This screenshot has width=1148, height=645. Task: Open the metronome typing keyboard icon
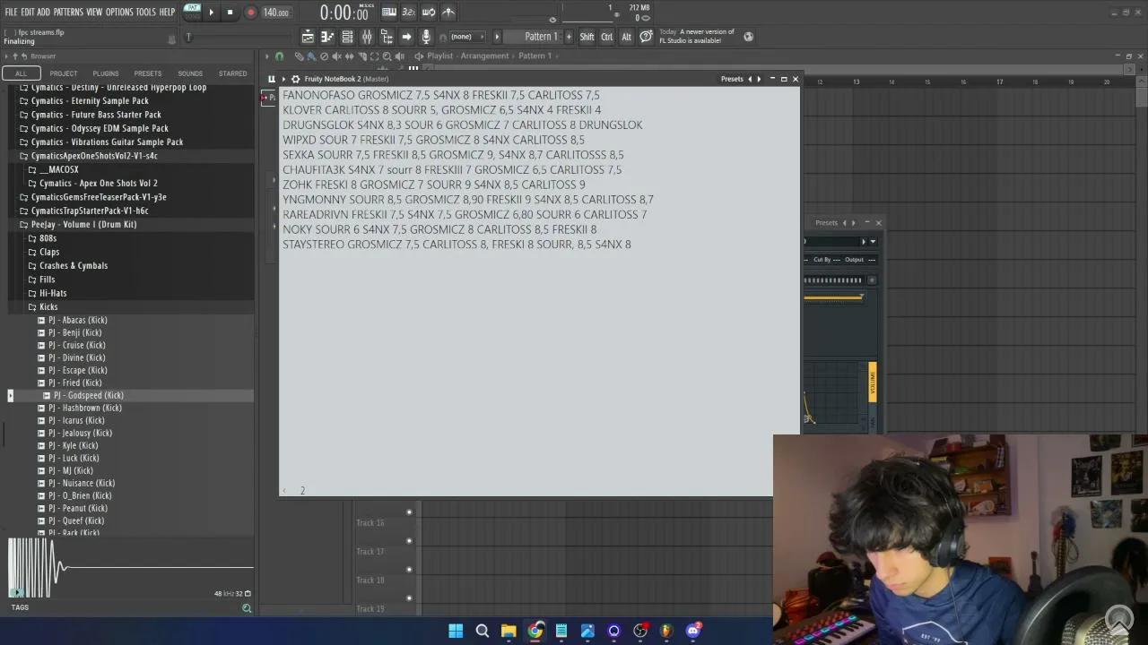pyautogui.click(x=389, y=13)
